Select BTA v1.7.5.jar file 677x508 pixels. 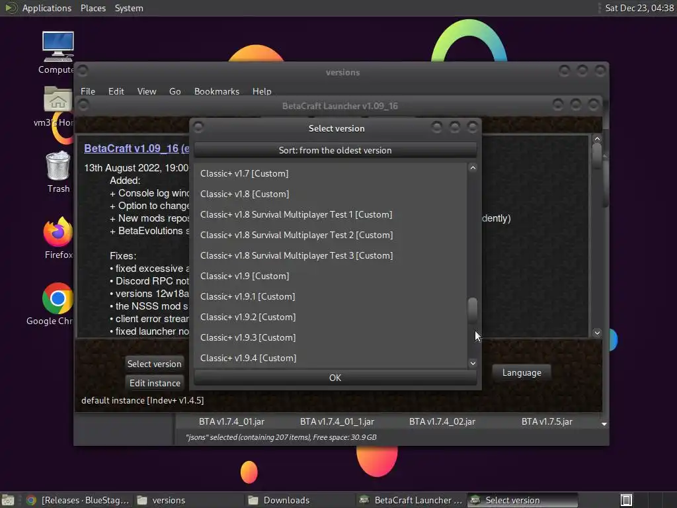point(547,421)
